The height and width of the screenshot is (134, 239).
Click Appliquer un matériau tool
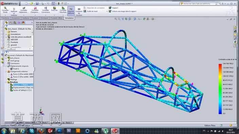pos(14,12)
